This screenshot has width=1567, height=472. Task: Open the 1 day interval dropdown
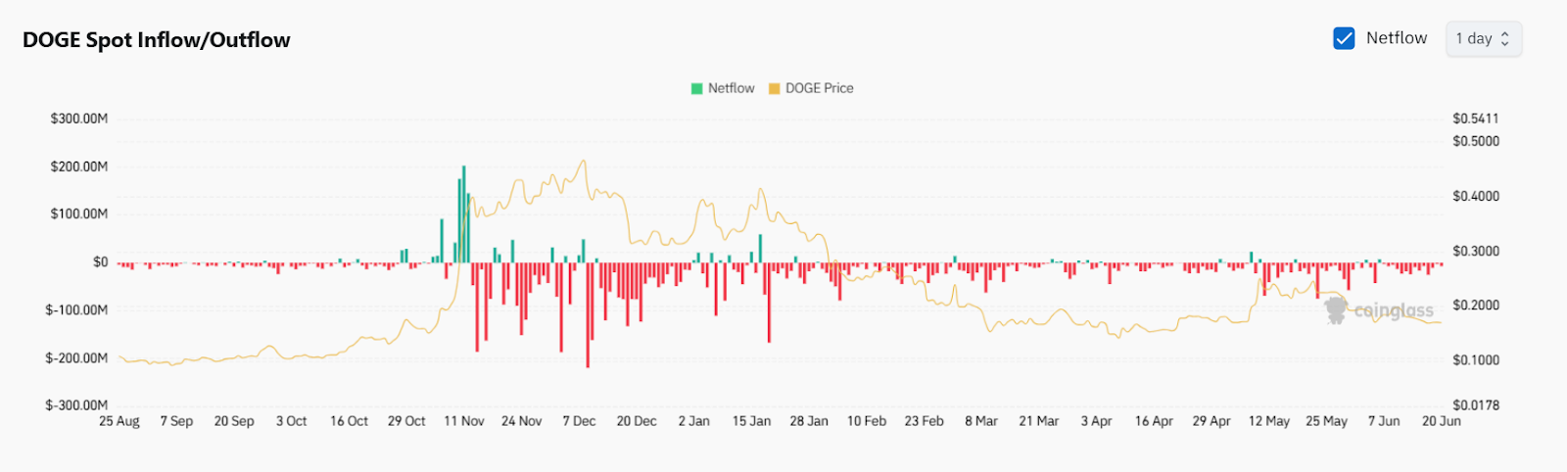coord(1483,39)
